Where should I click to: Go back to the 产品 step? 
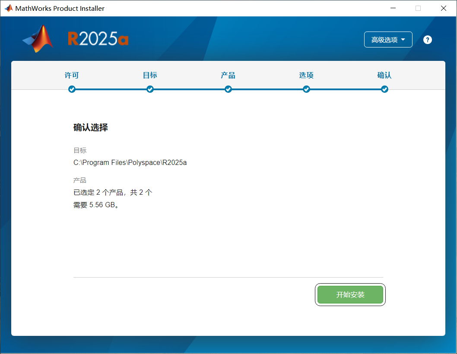(228, 75)
